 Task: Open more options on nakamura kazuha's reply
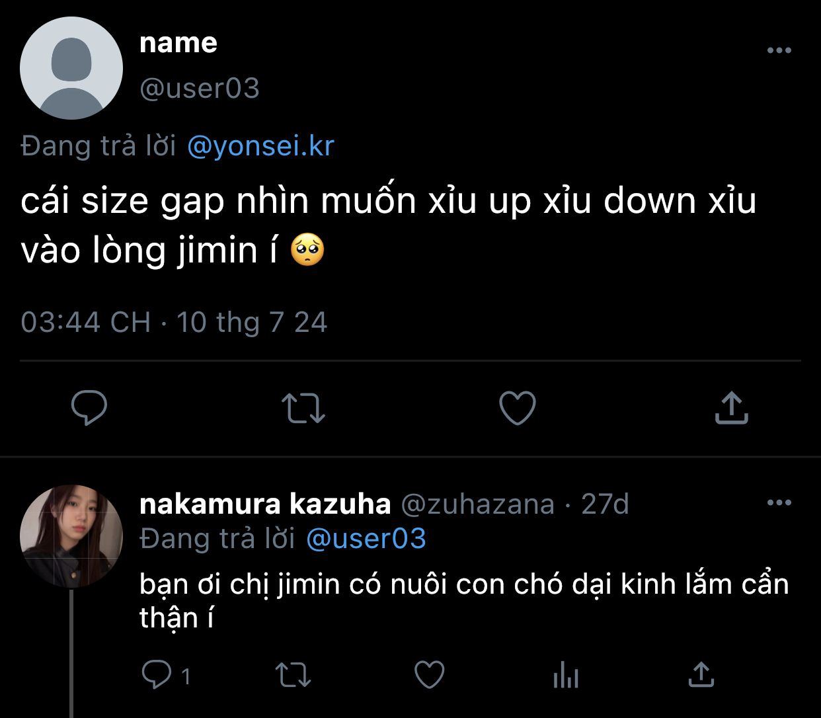click(779, 503)
